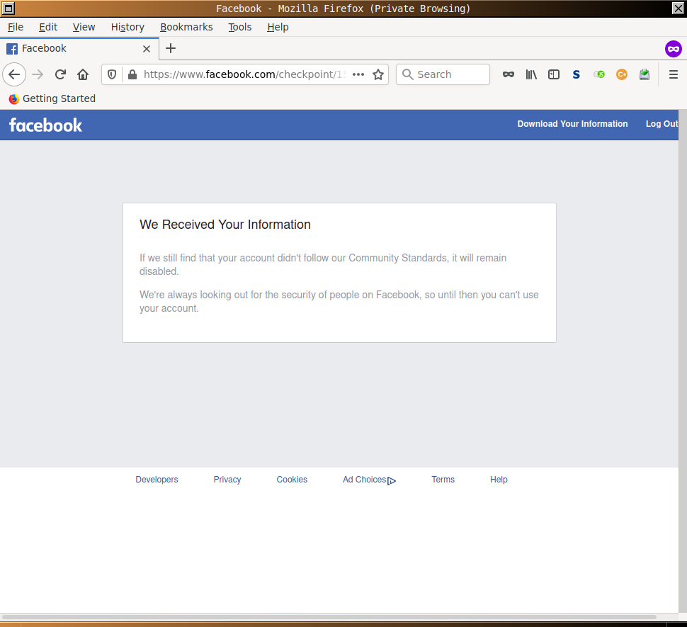Click the mask extension toolbar icon
This screenshot has width=687, height=627.
coord(509,74)
